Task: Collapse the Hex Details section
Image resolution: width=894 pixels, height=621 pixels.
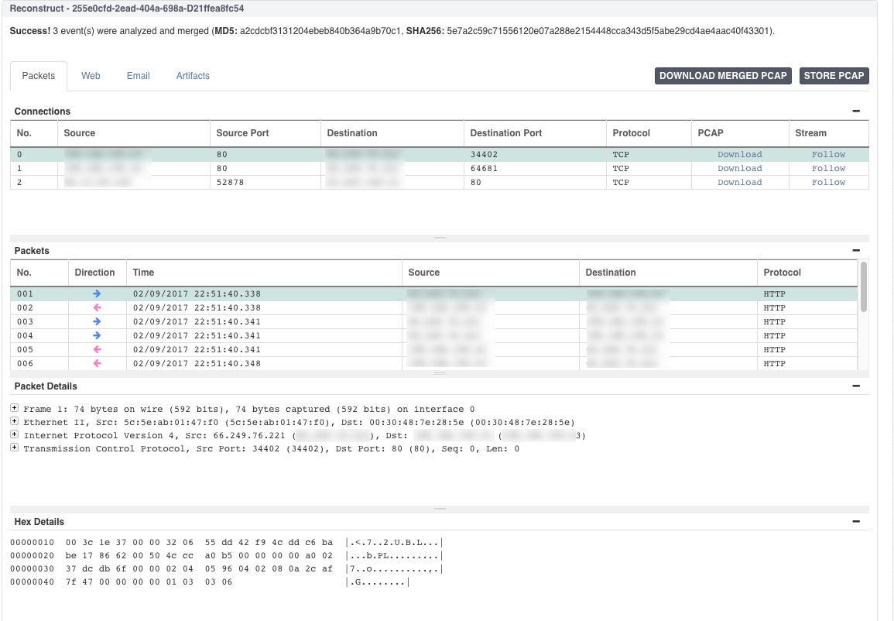Action: tap(856, 522)
